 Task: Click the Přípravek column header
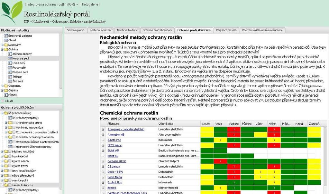click(132, 124)
